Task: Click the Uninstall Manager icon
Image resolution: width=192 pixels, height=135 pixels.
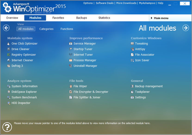Action: point(71,66)
